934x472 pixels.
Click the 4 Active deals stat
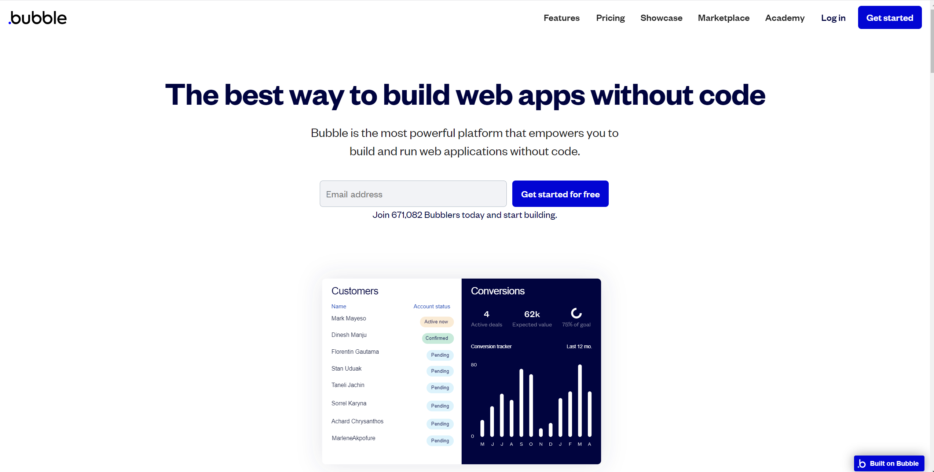pyautogui.click(x=486, y=319)
